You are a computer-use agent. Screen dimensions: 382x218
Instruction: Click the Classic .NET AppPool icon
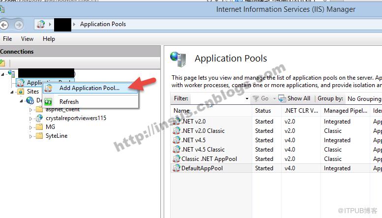tap(176, 159)
